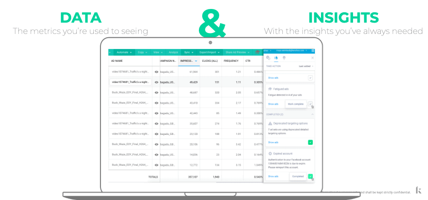Viewport: 428px width, 200px height.
Task: Select the lightning bolt insights tab
Action: [x=276, y=58]
